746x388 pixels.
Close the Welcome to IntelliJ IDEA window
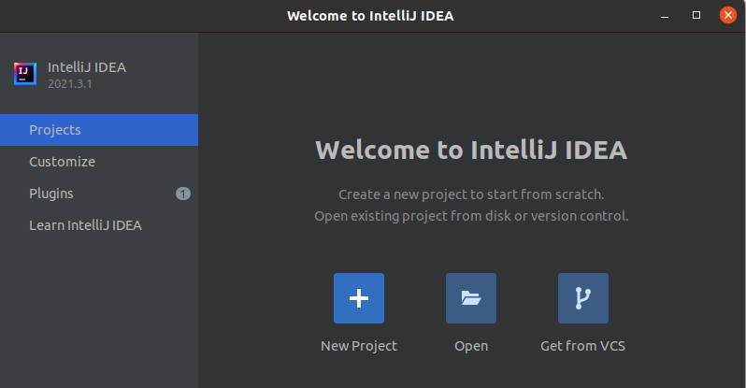point(727,16)
